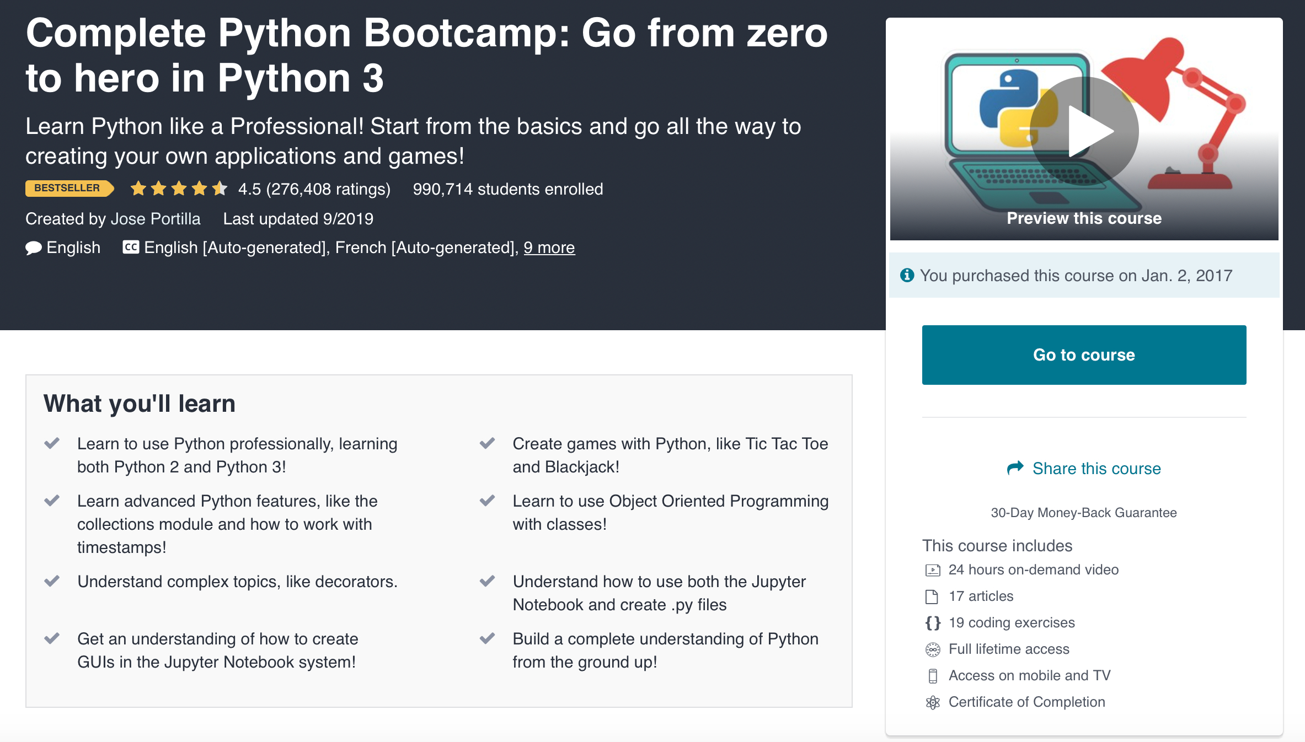Click the star rating display

(x=179, y=189)
